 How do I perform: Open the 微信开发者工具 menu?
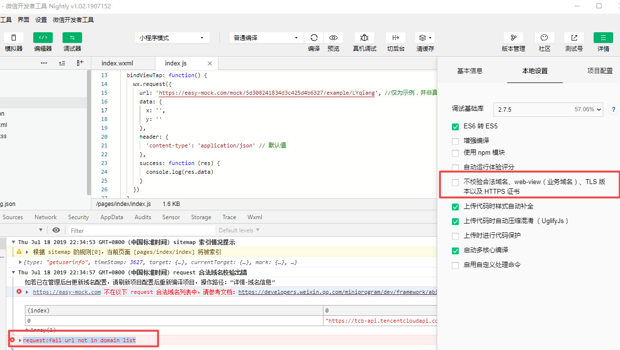pyautogui.click(x=73, y=20)
